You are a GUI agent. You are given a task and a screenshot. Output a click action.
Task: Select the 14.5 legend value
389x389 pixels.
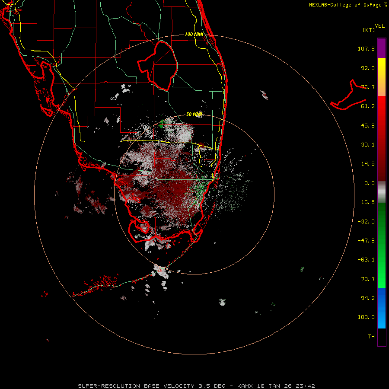[x=368, y=164]
